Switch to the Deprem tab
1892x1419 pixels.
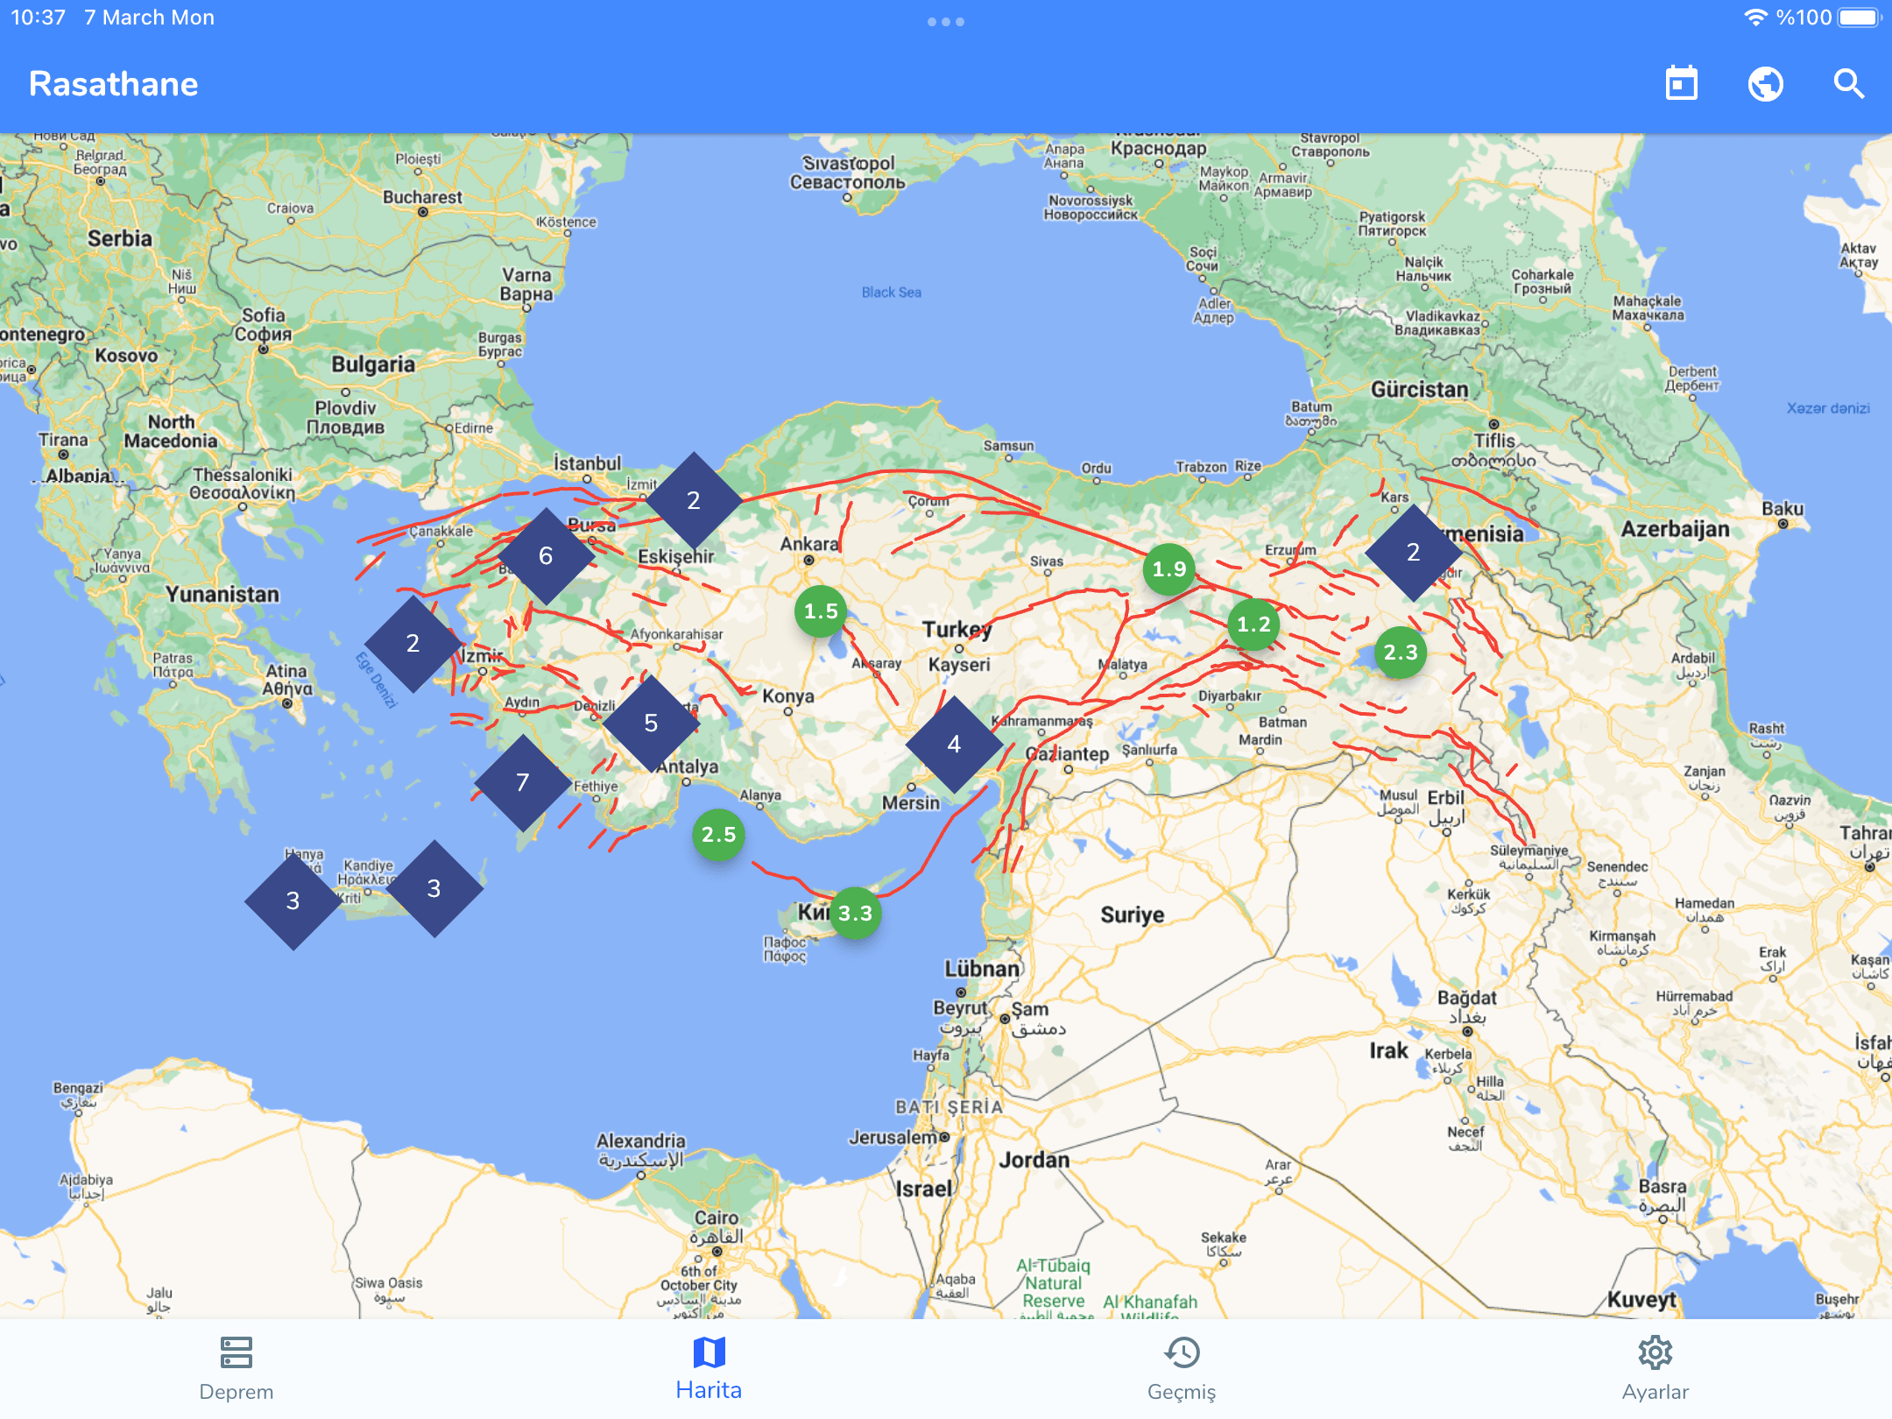(236, 1367)
